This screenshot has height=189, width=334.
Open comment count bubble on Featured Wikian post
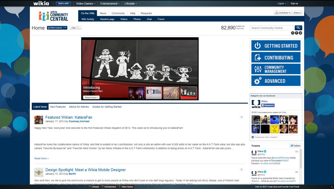tap(241, 117)
